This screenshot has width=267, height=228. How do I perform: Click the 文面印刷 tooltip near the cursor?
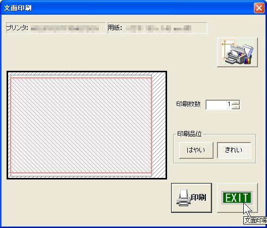pyautogui.click(x=255, y=220)
